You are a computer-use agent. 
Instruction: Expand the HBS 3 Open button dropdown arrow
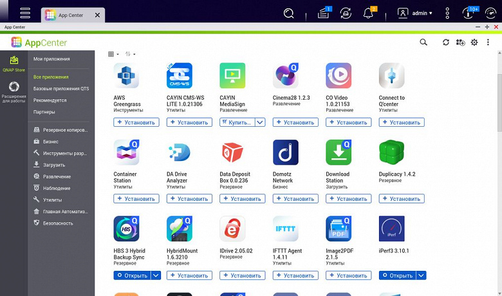point(156,275)
